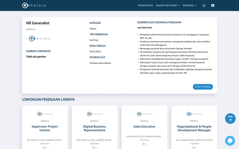Click the Others category value
239x149 pixels.
[93, 29]
